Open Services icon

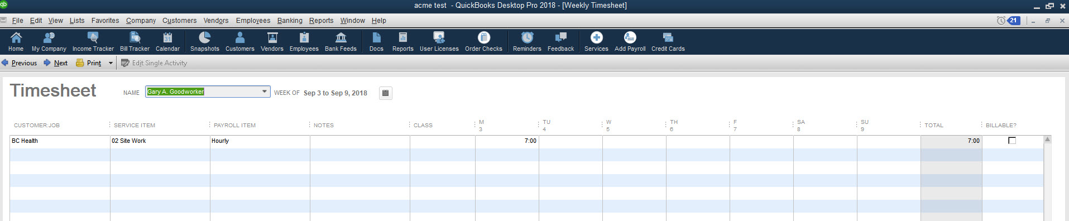coord(597,42)
